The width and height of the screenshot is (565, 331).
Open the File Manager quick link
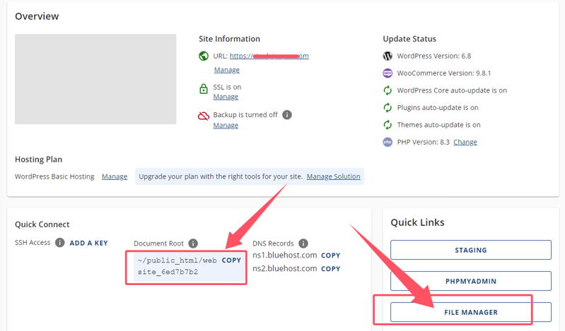470,312
